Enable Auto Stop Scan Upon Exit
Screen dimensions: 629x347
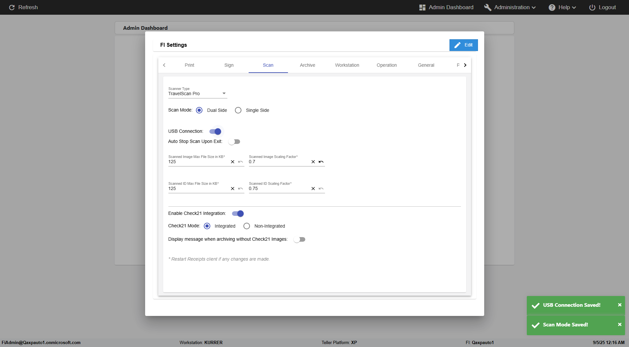click(234, 142)
